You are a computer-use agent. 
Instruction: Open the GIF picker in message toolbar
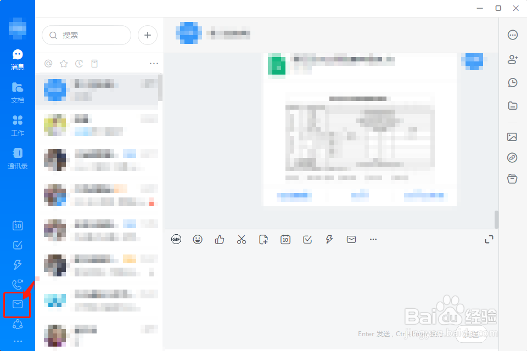[176, 240]
